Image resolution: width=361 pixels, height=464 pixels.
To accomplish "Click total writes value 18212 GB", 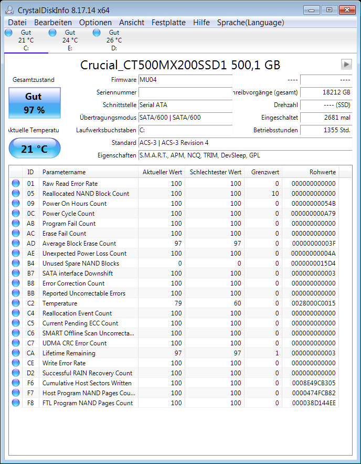I will point(326,92).
